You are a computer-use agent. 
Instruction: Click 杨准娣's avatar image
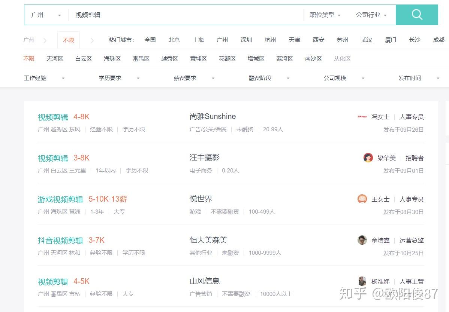pos(362,281)
